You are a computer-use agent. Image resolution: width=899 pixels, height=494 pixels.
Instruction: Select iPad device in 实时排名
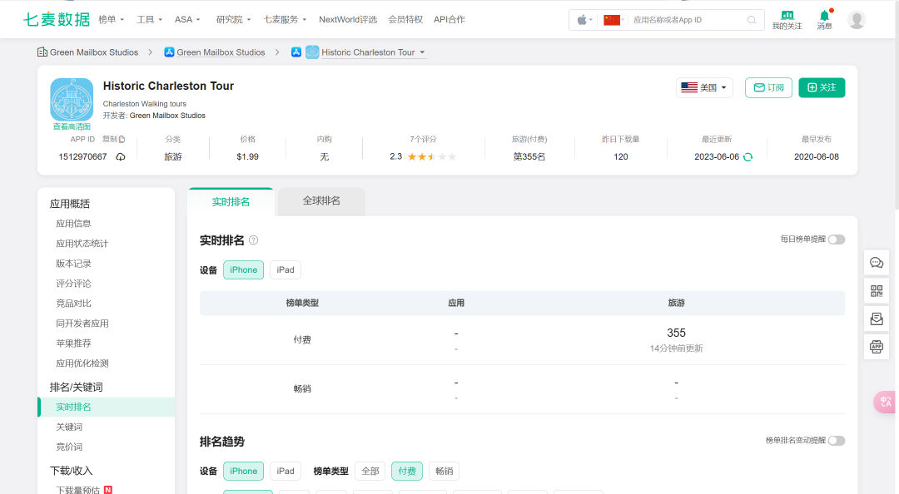coord(286,270)
